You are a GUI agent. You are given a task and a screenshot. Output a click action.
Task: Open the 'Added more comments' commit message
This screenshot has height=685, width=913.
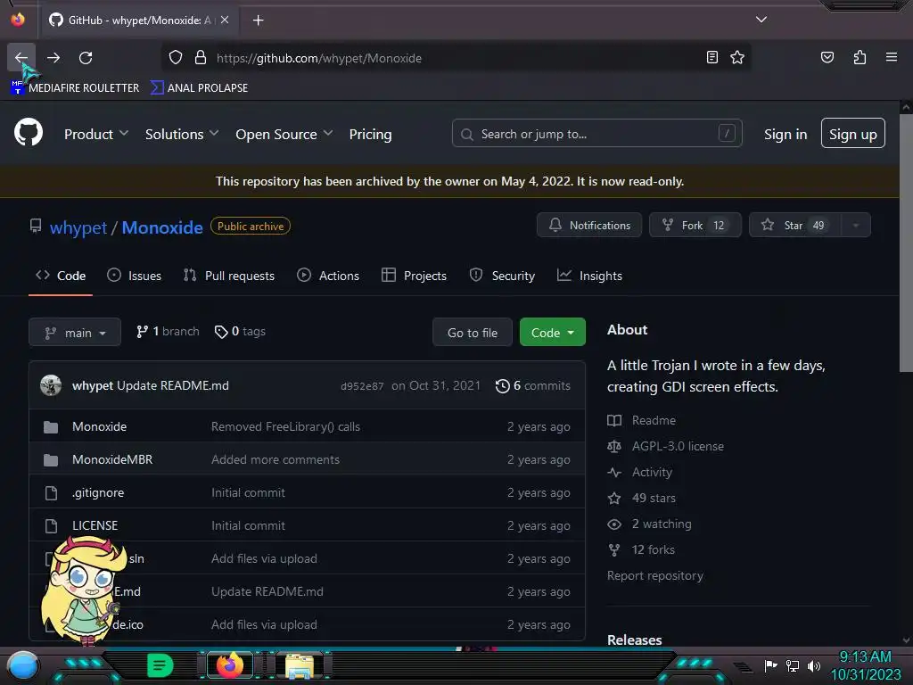tap(276, 459)
